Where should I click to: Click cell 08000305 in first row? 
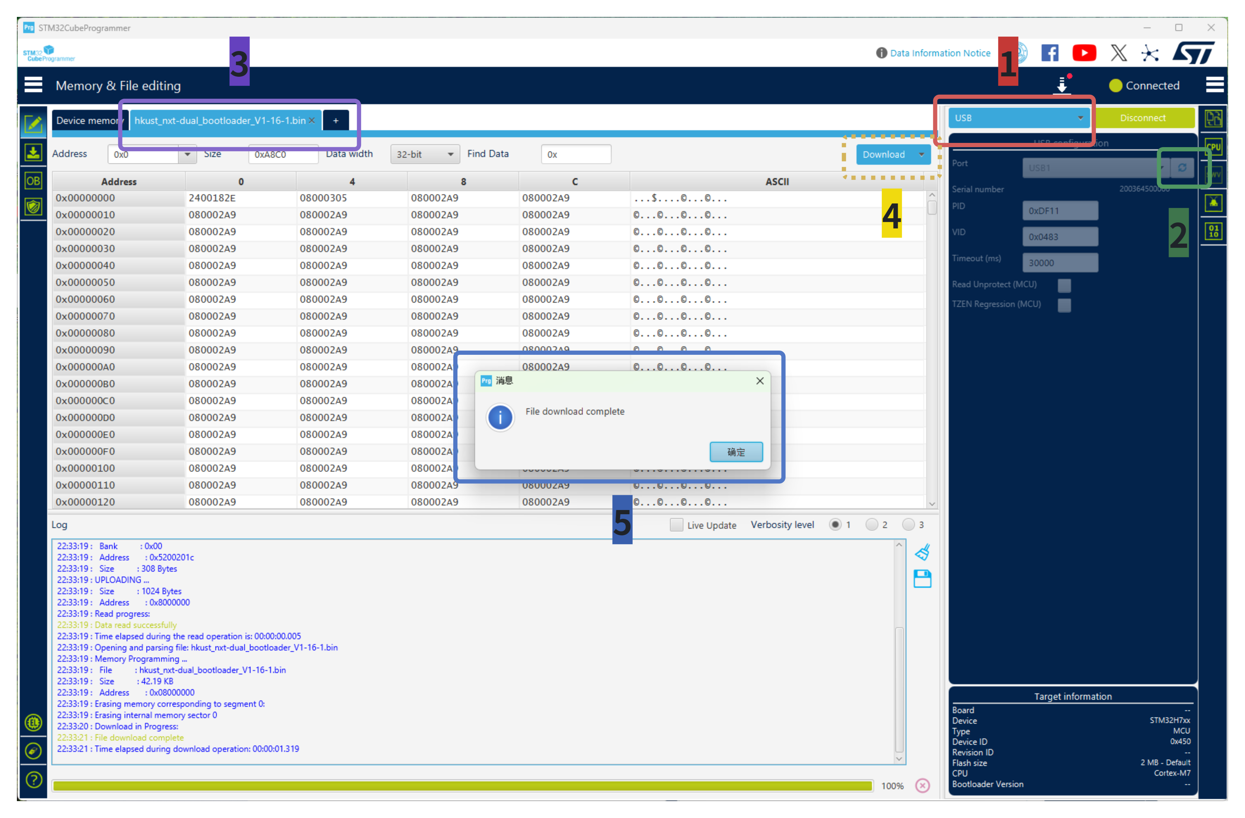coord(352,198)
